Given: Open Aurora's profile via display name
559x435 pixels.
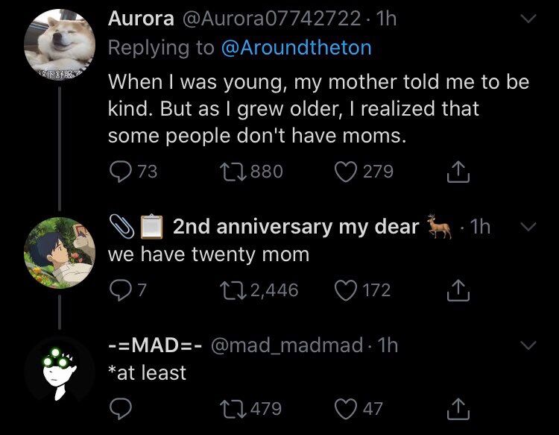Looking at the screenshot, I should tap(141, 18).
